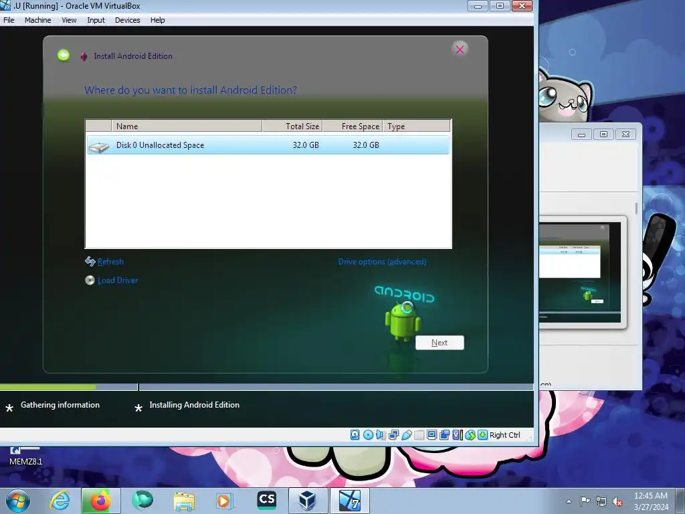Open Drive options (advanced) link
Screen dimensions: 685x514
[x=382, y=262]
